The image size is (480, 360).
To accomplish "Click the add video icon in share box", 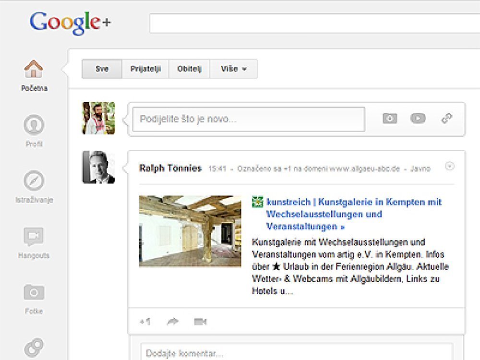I will tap(418, 119).
